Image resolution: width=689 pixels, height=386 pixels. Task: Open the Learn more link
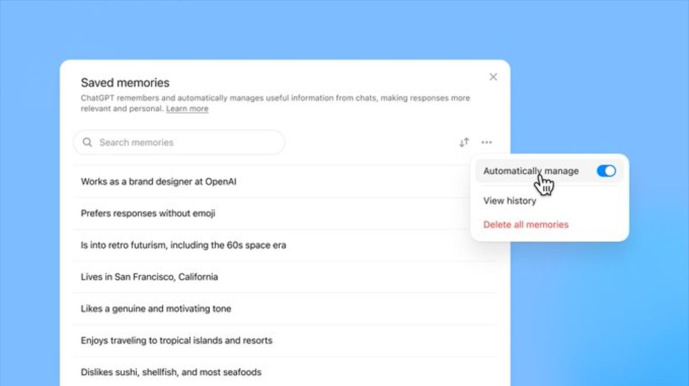pyautogui.click(x=187, y=109)
